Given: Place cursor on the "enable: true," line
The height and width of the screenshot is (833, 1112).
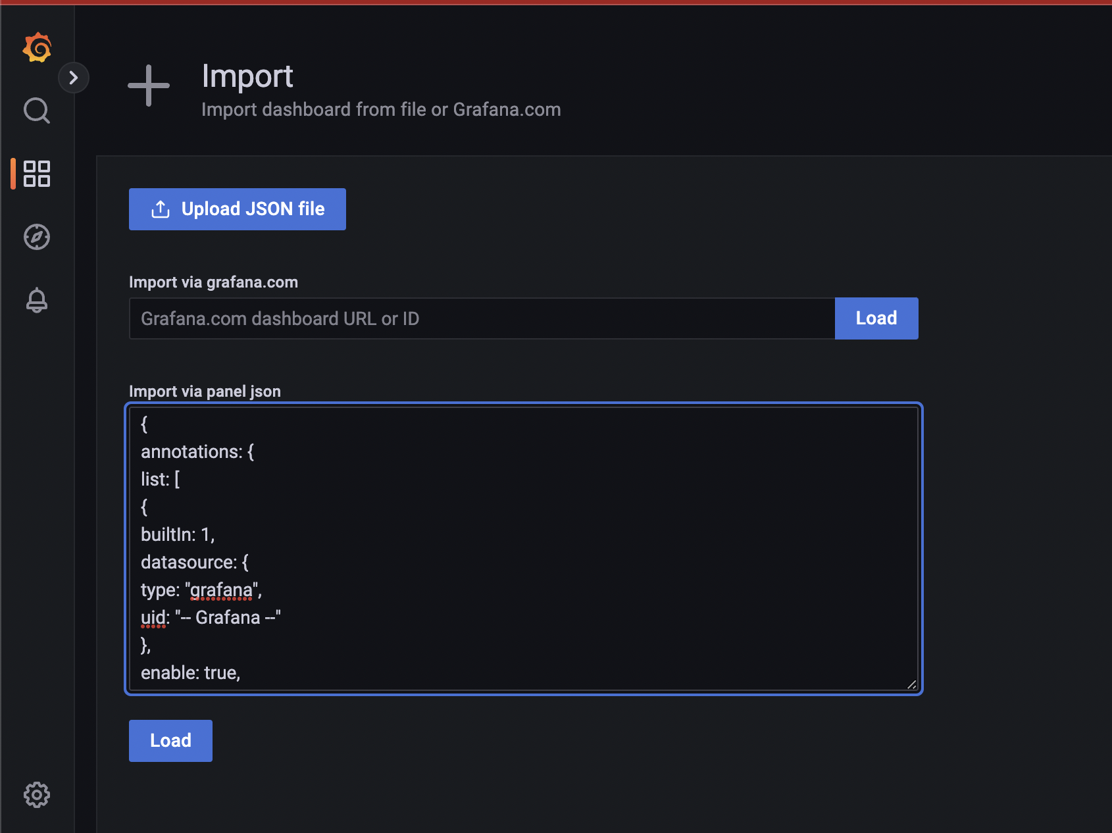Looking at the screenshot, I should [190, 672].
